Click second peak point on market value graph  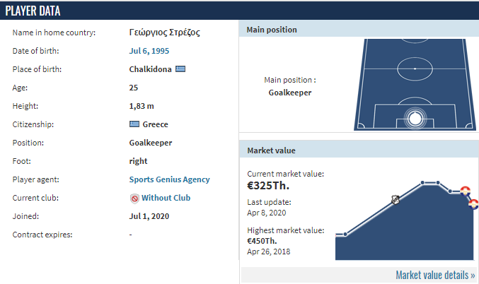click(438, 183)
